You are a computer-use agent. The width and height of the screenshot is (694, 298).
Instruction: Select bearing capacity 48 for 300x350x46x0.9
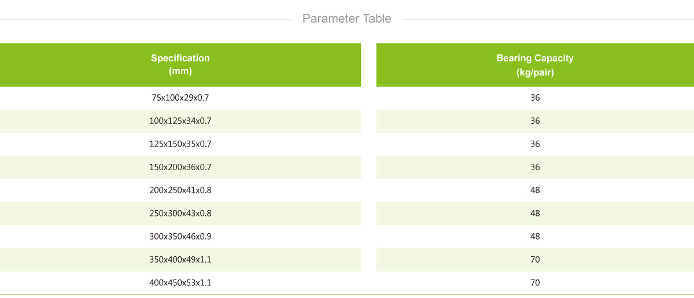(535, 237)
